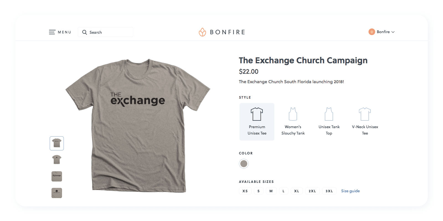Screen dimensions: 443x221
Task: Click the hamburger menu icon
Action: (52, 32)
